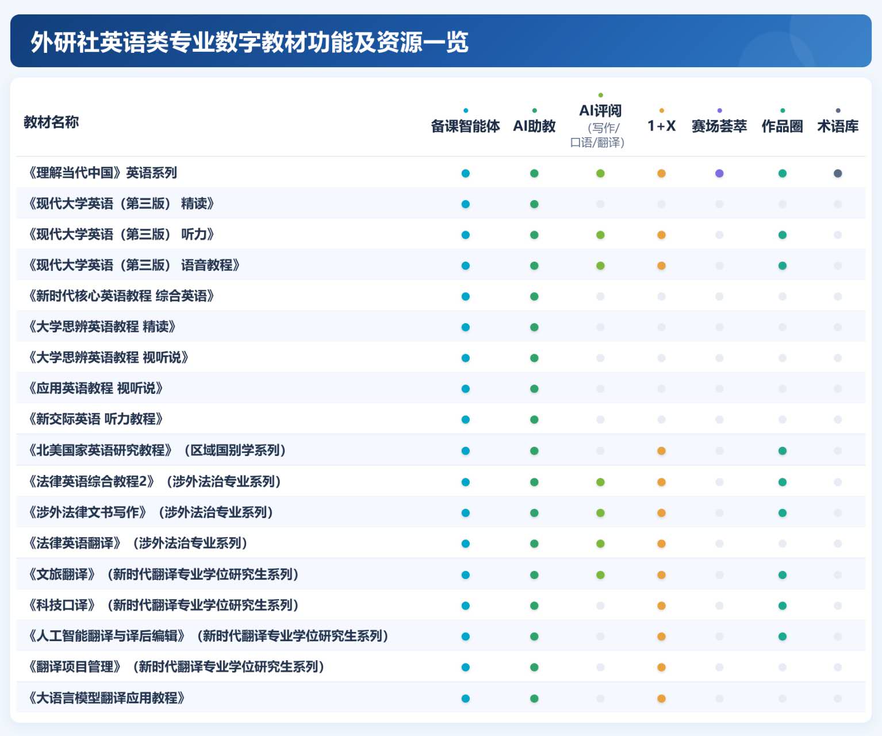Select row 《现代大学英语（第三版）听力》
Viewport: 882px width, 736px height.
pyautogui.click(x=440, y=235)
